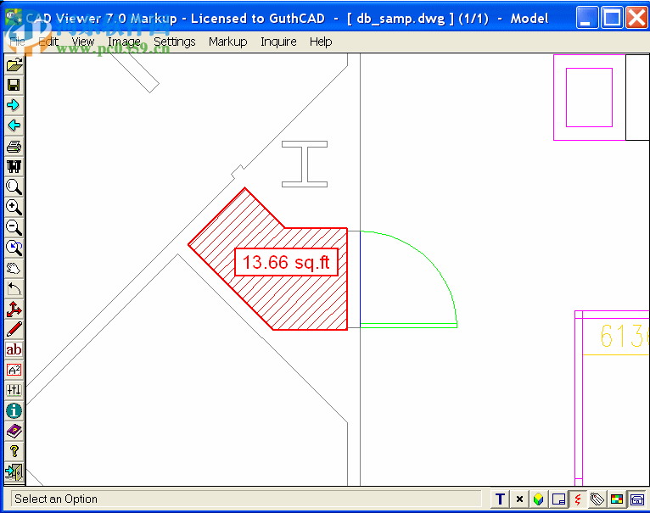Open the File menu

tap(18, 42)
